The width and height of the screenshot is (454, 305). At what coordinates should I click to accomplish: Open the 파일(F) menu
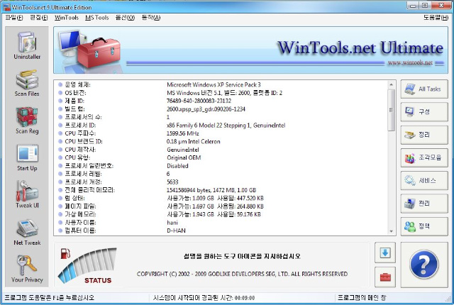14,18
